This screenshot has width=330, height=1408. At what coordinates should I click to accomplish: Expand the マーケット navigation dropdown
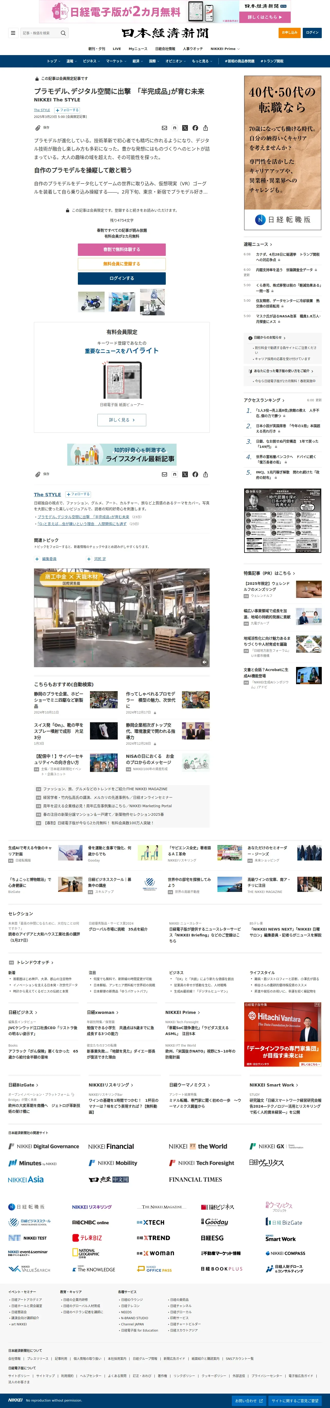pyautogui.click(x=116, y=61)
